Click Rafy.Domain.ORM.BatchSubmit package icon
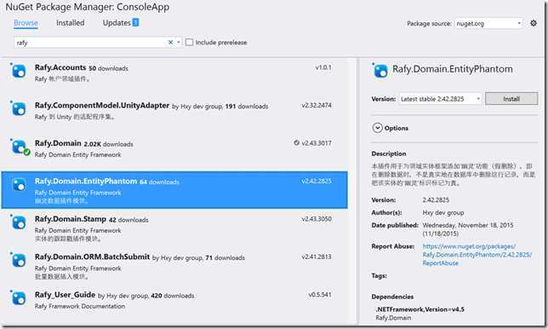 tap(18, 260)
